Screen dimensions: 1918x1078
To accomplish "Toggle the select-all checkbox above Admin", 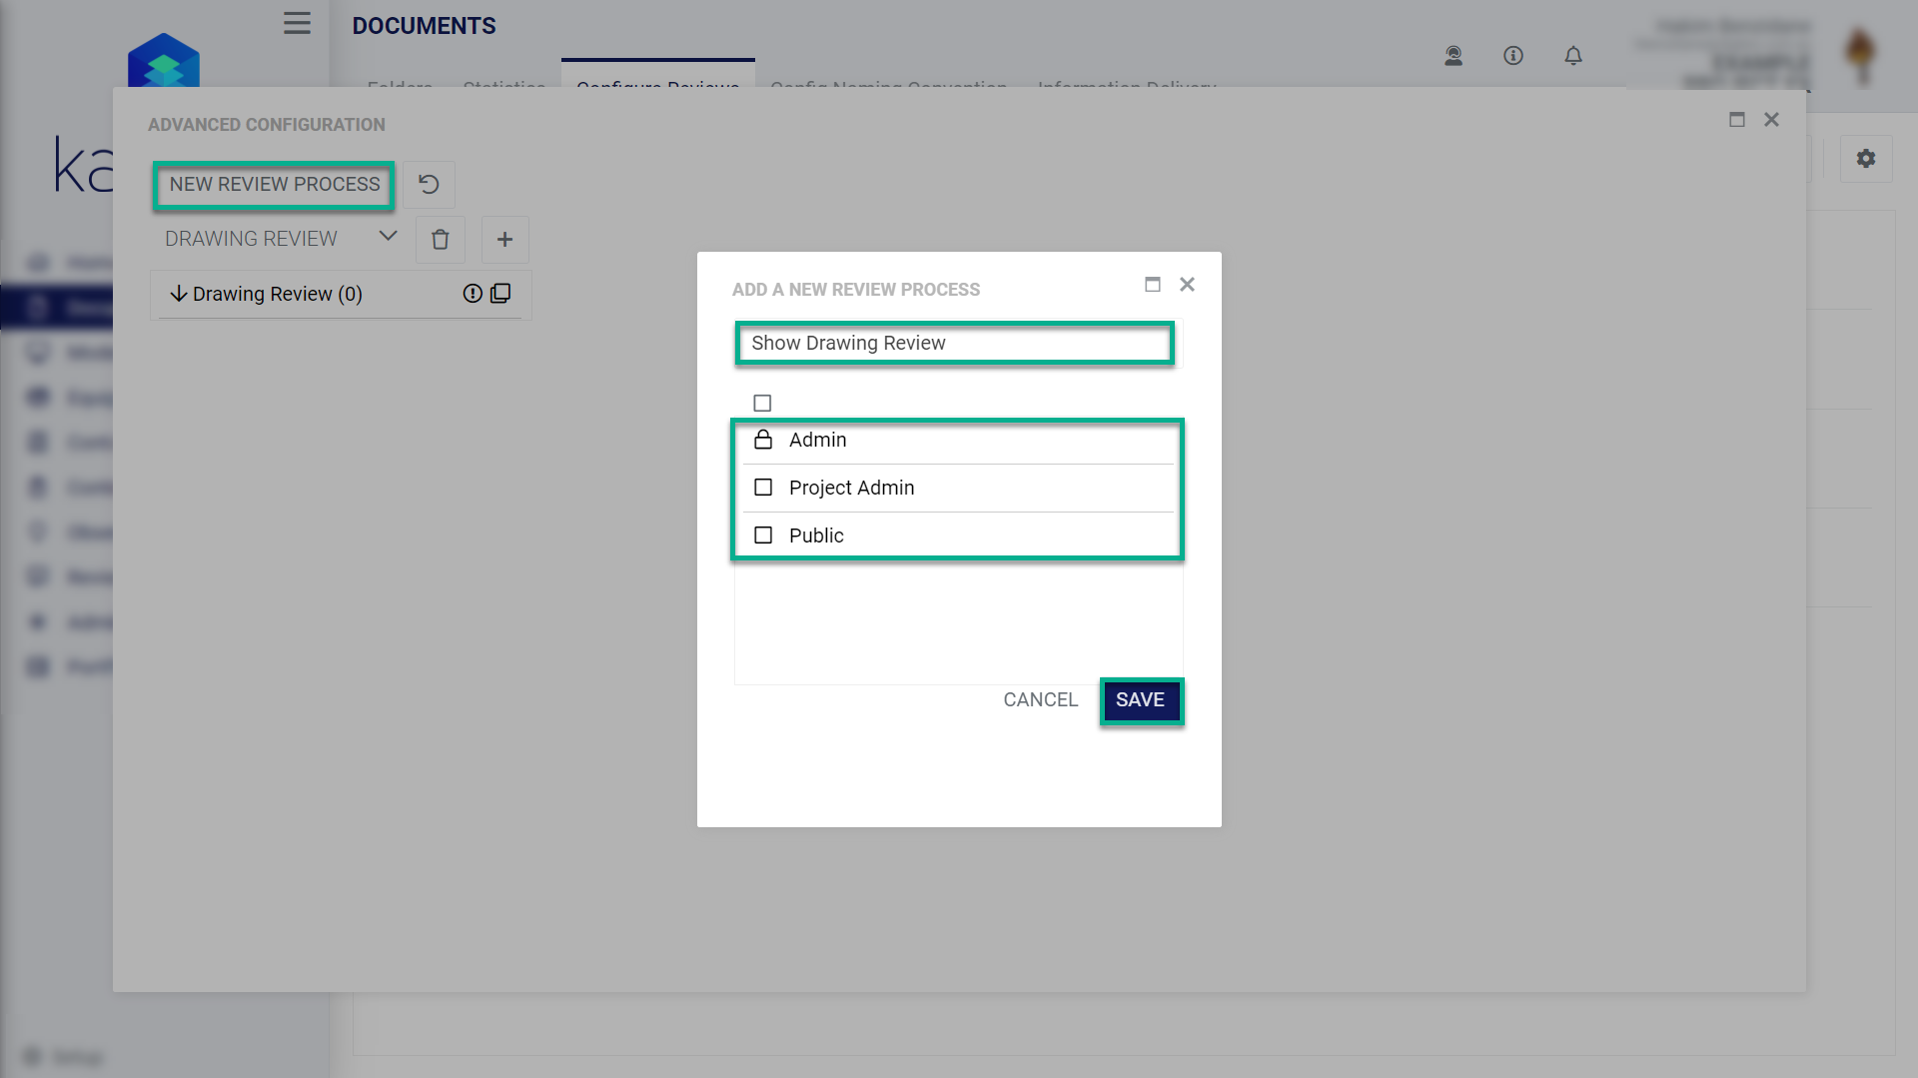I will pos(762,403).
